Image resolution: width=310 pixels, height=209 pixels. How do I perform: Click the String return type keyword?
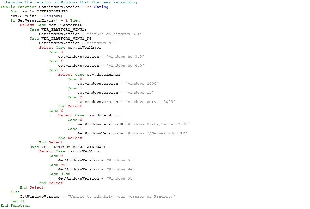pyautogui.click(x=101, y=7)
